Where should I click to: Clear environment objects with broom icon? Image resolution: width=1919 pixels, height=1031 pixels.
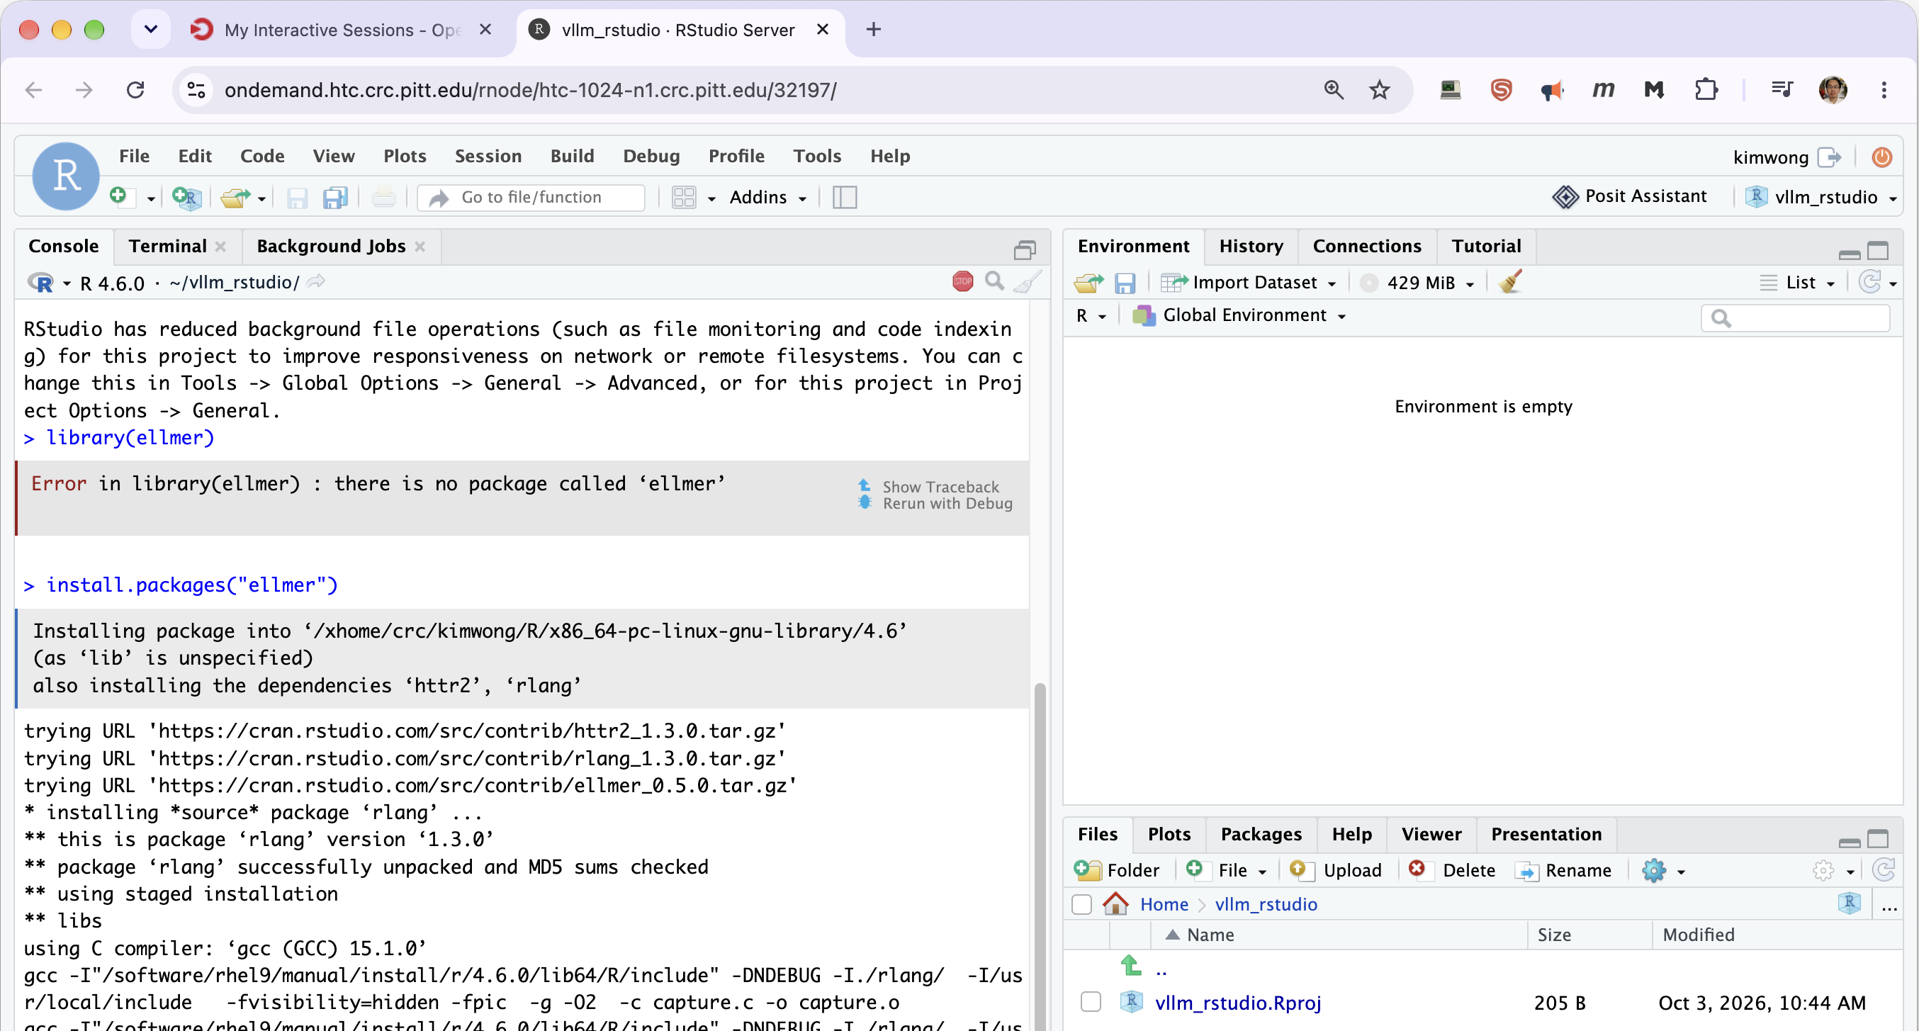1510,282
